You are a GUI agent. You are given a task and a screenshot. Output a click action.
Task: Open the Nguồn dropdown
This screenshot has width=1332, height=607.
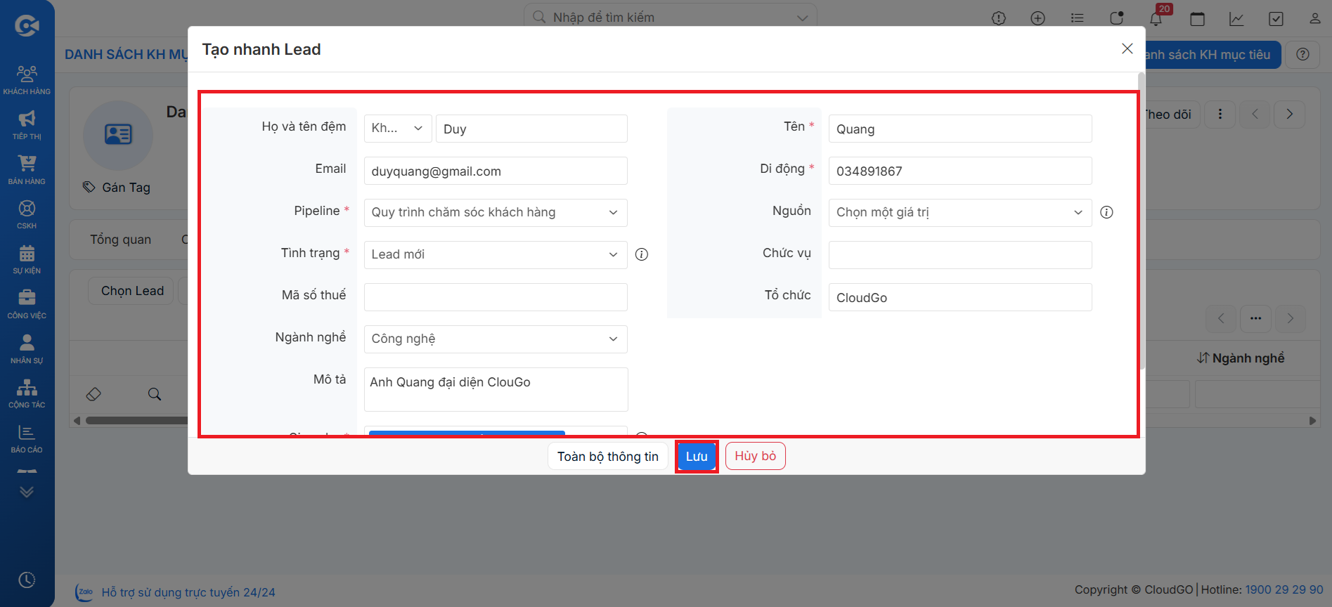coord(960,212)
